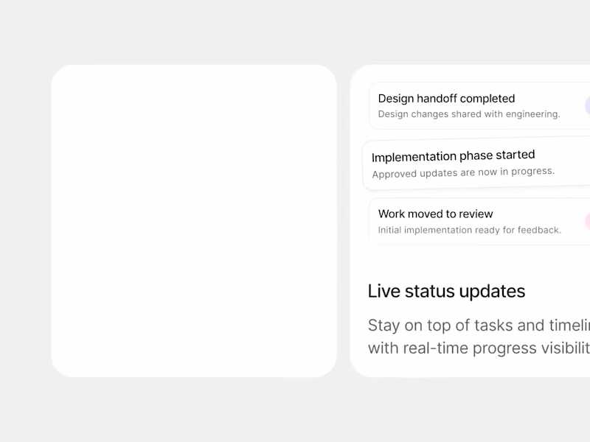Select the empty white card on left

pos(194,221)
